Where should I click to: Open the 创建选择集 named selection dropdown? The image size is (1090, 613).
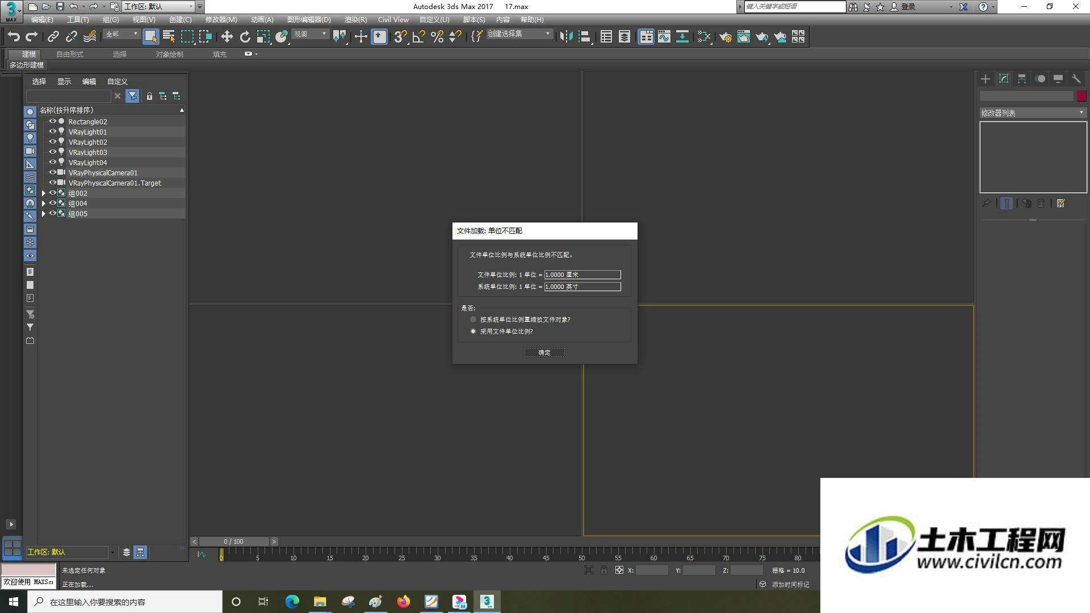click(x=519, y=35)
